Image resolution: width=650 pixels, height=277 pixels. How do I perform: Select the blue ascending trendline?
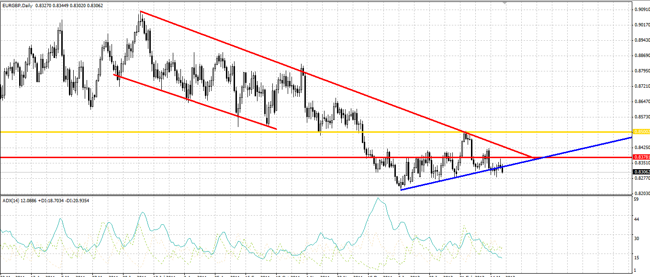516,163
